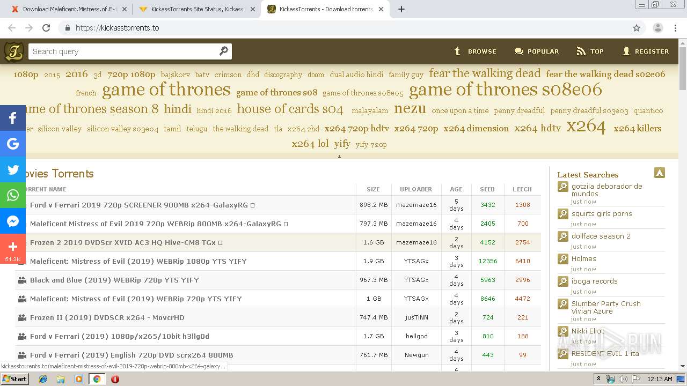Click the 'nezu' tag
687x386 pixels.
tap(410, 109)
